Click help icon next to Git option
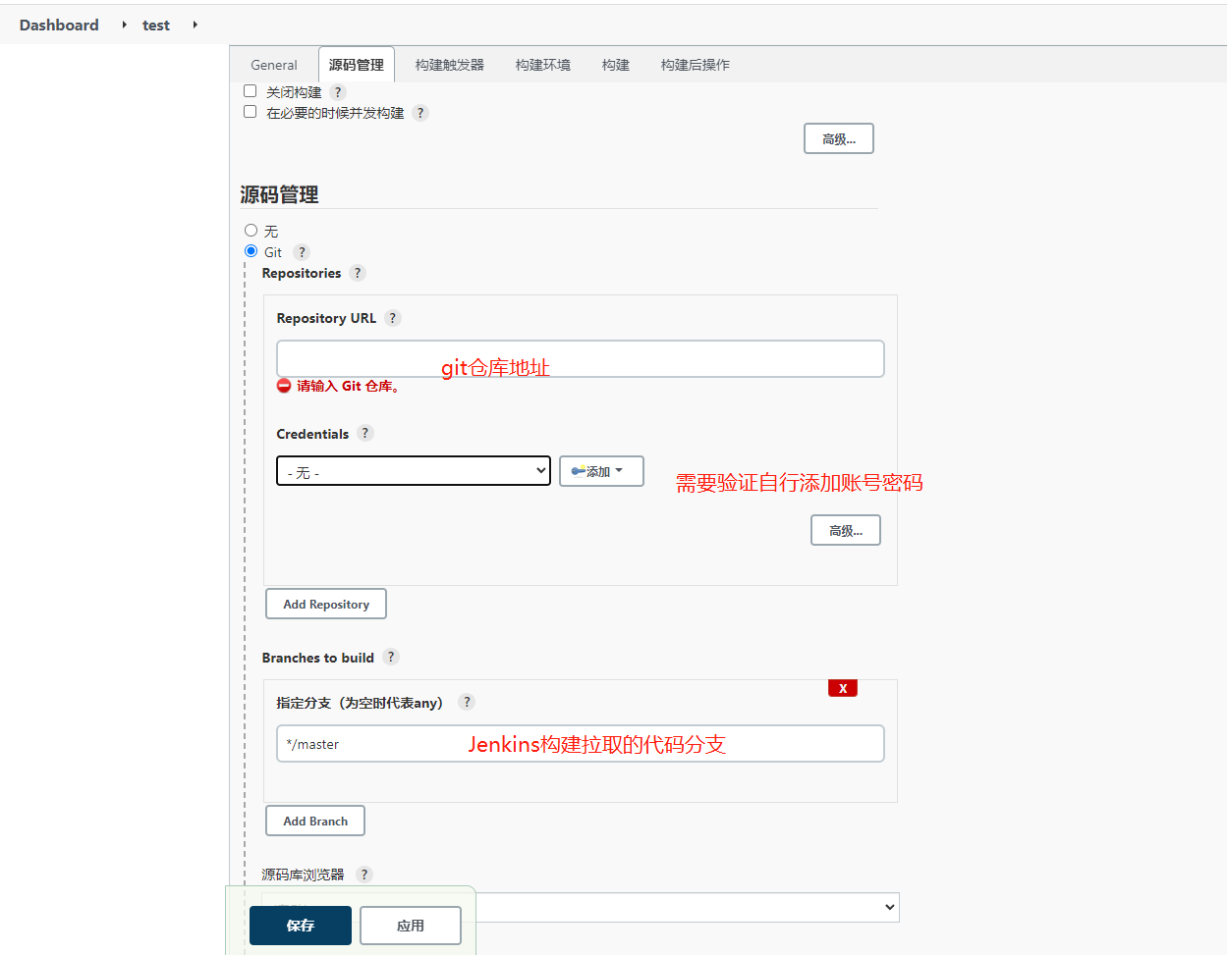 pos(302,252)
